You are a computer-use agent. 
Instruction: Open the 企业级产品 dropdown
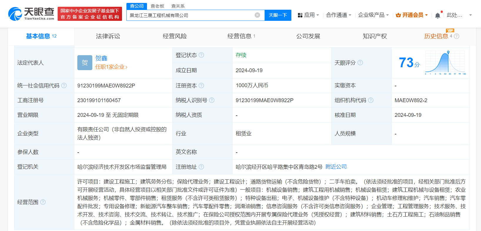pos(373,15)
